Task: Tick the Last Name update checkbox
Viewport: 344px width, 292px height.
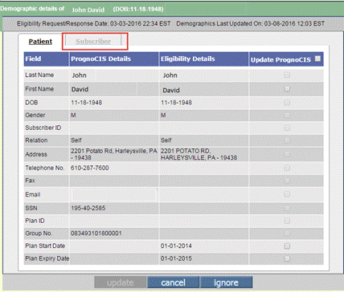Action: tap(287, 75)
